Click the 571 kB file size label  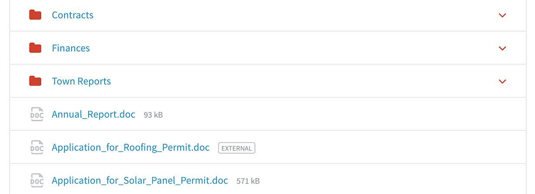[248, 181]
